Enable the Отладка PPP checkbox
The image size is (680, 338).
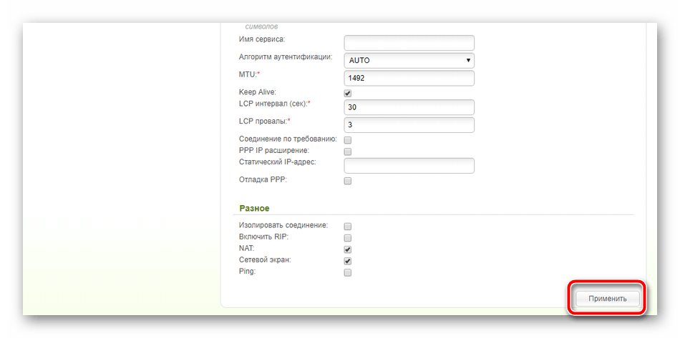[x=347, y=181]
